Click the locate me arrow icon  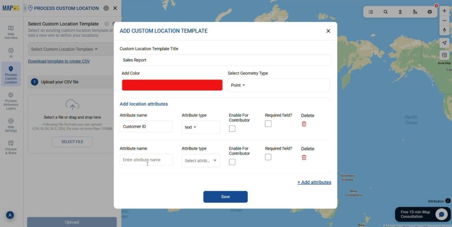pyautogui.click(x=444, y=43)
